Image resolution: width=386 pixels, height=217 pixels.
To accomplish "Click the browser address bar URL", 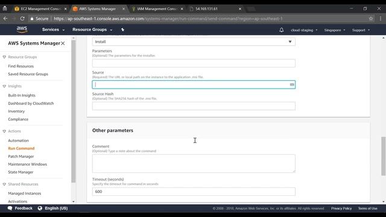I will tap(168, 19).
